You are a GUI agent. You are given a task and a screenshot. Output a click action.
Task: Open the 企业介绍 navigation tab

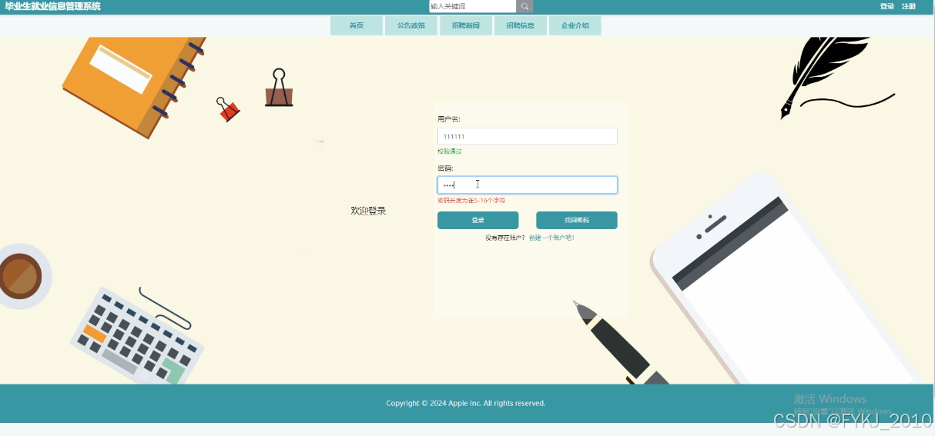pos(575,25)
